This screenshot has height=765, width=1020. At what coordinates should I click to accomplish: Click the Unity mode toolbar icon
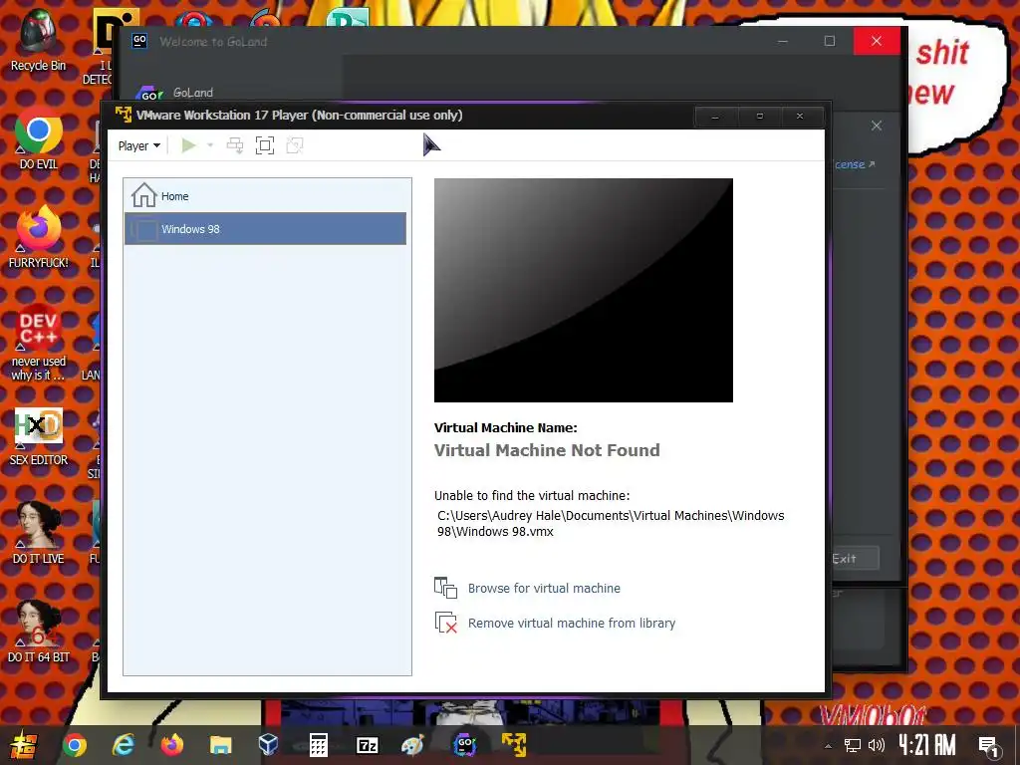point(295,145)
